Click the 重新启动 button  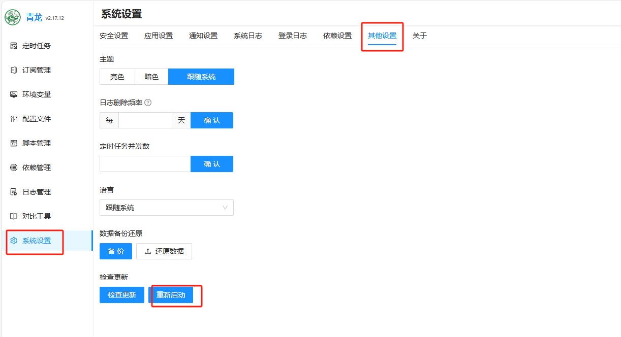coord(171,295)
